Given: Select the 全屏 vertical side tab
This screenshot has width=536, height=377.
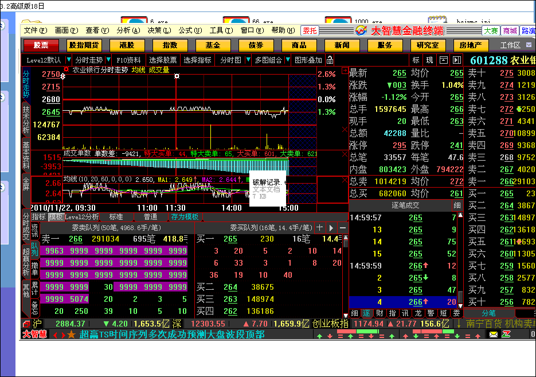Looking at the screenshot, I should (26, 184).
